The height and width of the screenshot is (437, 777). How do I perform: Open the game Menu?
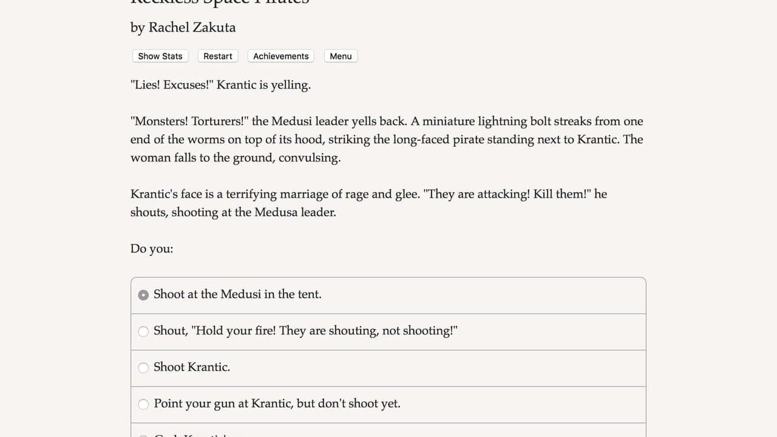(x=341, y=56)
